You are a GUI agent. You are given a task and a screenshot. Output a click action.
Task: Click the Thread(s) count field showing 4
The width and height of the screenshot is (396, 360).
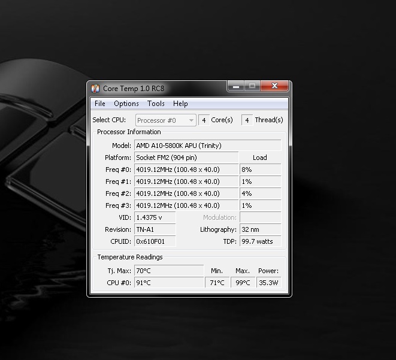pyautogui.click(x=247, y=120)
